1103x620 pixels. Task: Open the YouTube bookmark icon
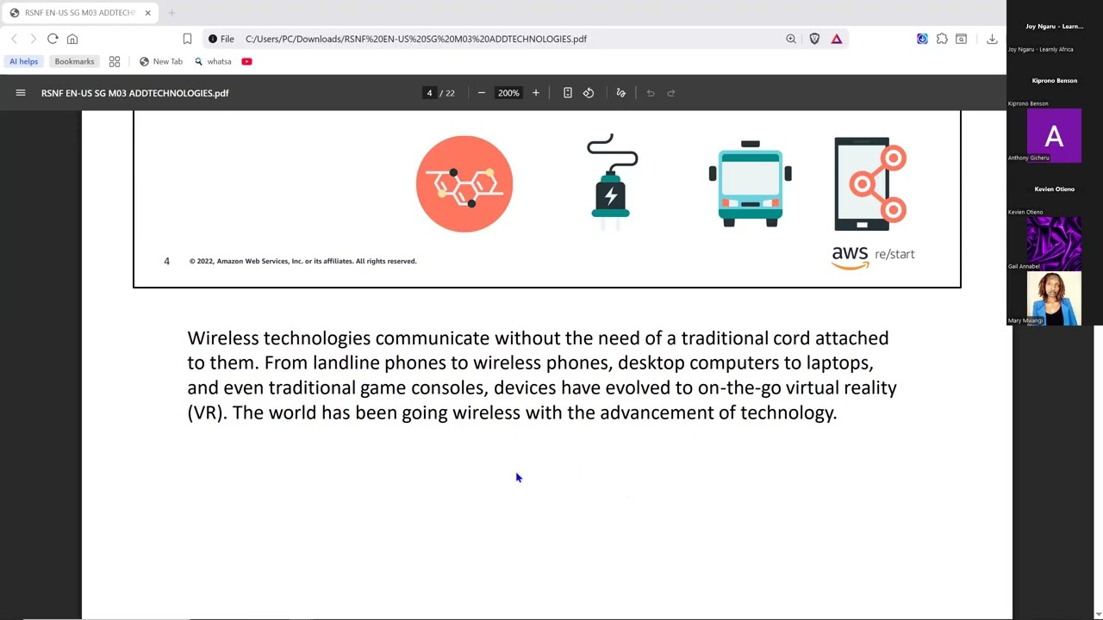tap(246, 61)
